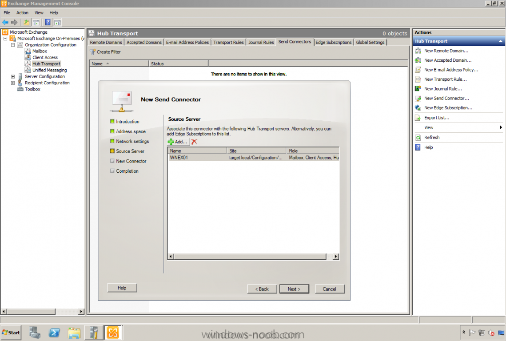This screenshot has width=506, height=341.
Task: Click the New Remote Domain icon
Action: point(418,51)
